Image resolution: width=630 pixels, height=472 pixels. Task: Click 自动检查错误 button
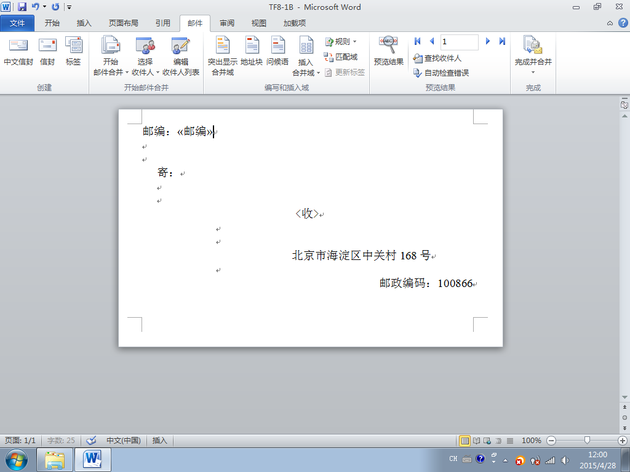pos(441,73)
